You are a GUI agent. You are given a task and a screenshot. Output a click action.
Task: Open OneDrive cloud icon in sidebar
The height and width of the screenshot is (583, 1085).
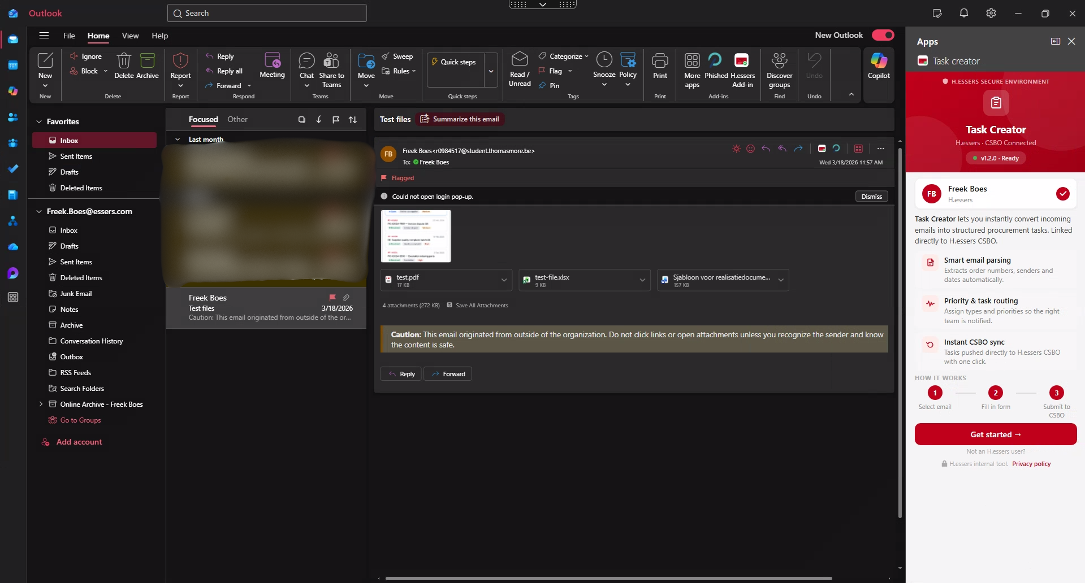point(13,247)
